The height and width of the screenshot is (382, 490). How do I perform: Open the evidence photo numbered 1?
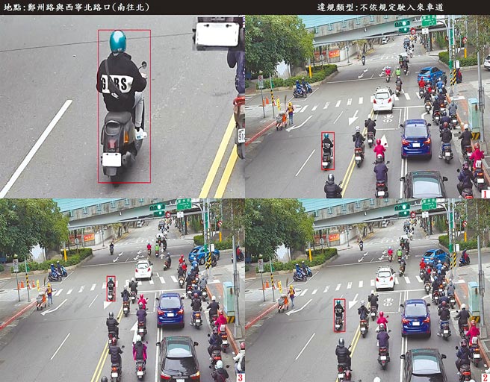point(367,107)
